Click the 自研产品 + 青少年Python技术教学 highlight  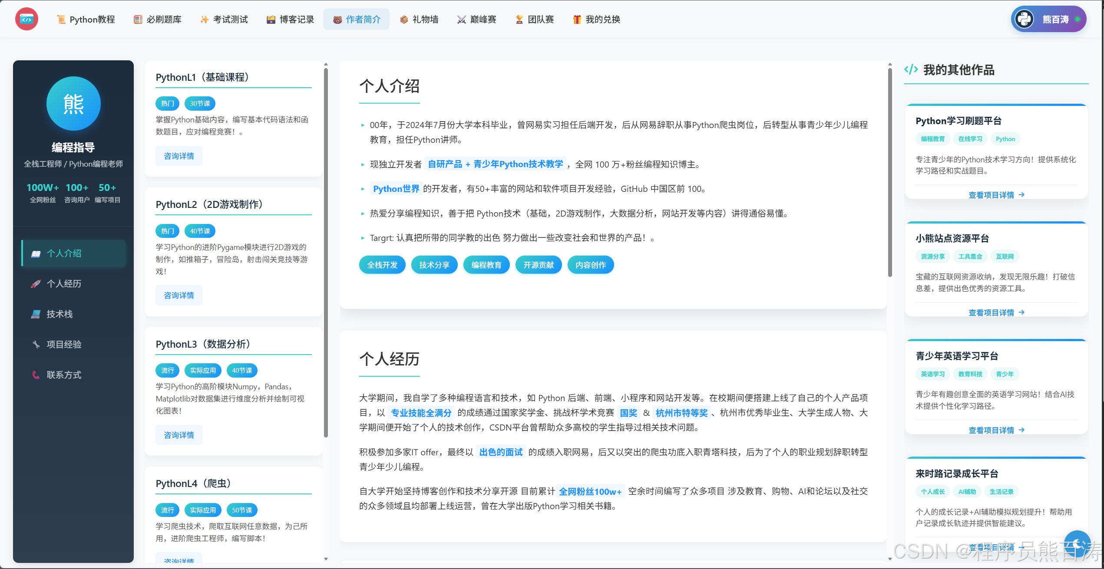click(x=496, y=164)
